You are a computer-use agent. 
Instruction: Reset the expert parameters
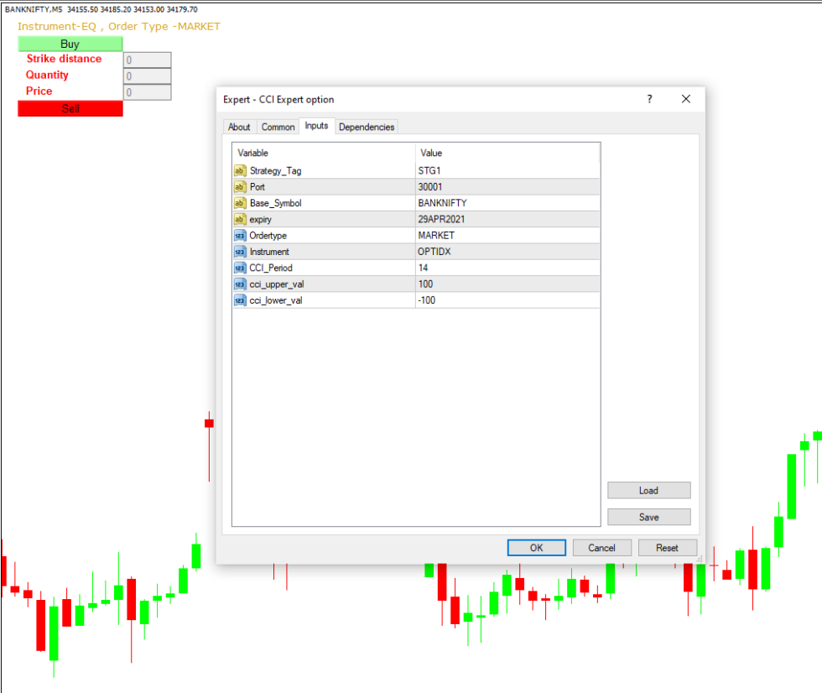pyautogui.click(x=667, y=547)
